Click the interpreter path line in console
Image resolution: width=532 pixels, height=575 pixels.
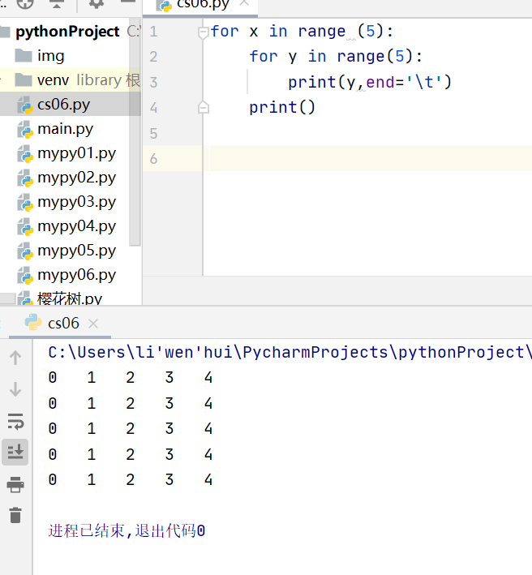coord(290,353)
